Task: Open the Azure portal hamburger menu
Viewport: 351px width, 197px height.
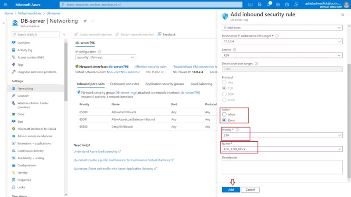Action: click(5, 4)
